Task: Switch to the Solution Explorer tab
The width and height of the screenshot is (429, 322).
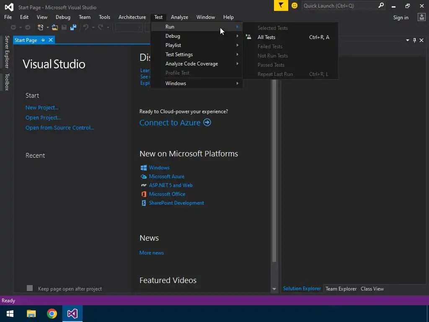Action: pyautogui.click(x=302, y=288)
